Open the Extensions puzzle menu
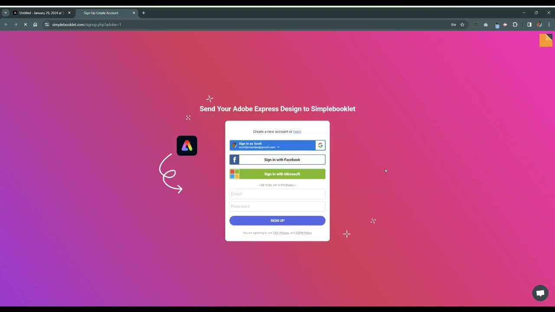Screen dimensions: 555x312 tap(515, 25)
